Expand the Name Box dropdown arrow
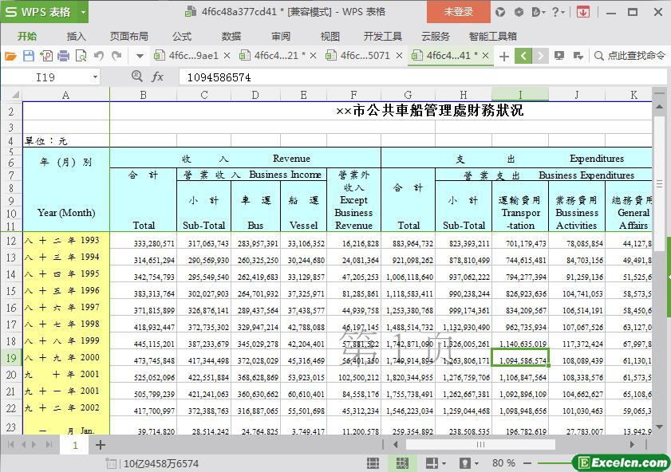Screen dimensions: 671x472 (95, 77)
